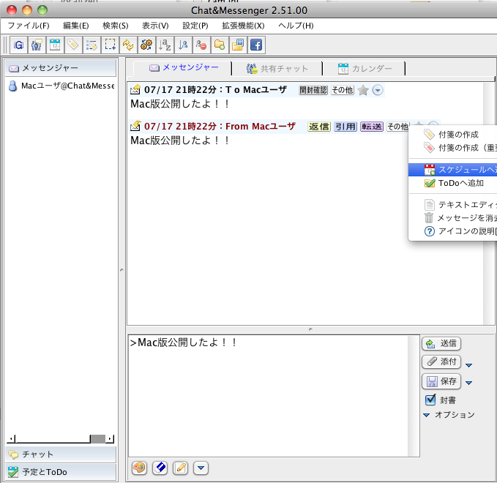
Task: Click その他 button on From message
Action: pyautogui.click(x=397, y=127)
